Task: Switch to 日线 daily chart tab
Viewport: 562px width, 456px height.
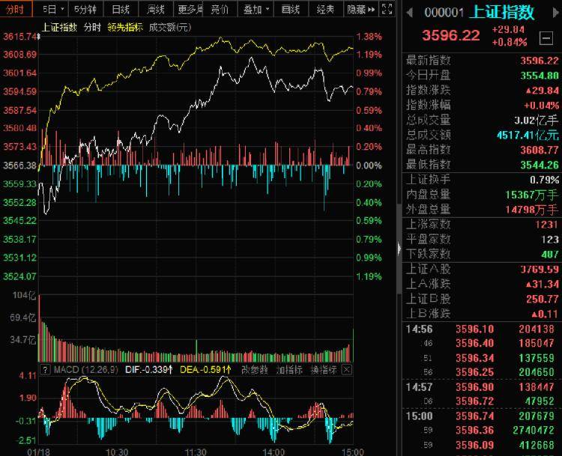Action: [x=121, y=9]
